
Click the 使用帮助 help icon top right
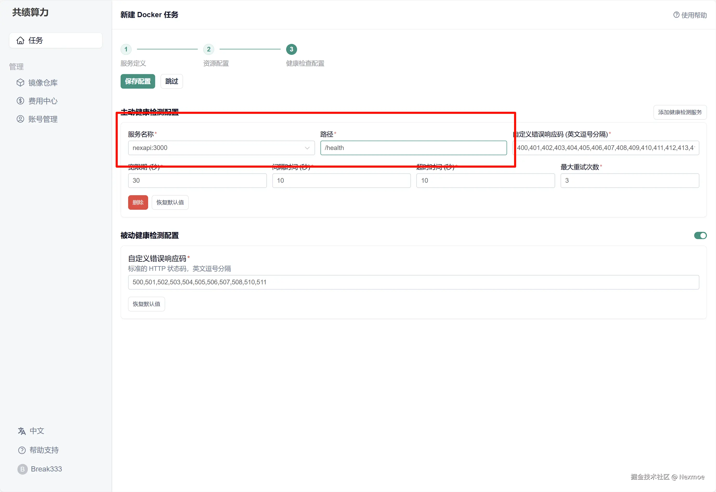tap(676, 15)
